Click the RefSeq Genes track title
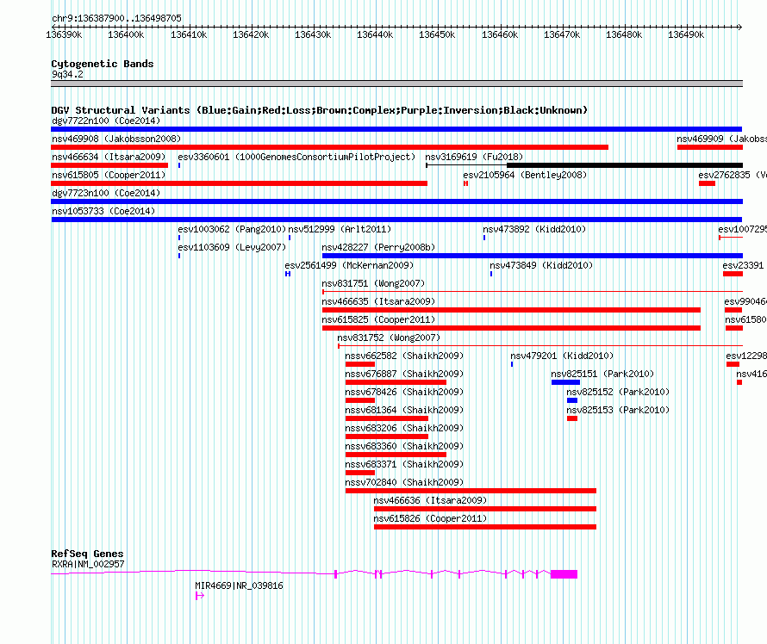The image size is (767, 644). coord(87,554)
